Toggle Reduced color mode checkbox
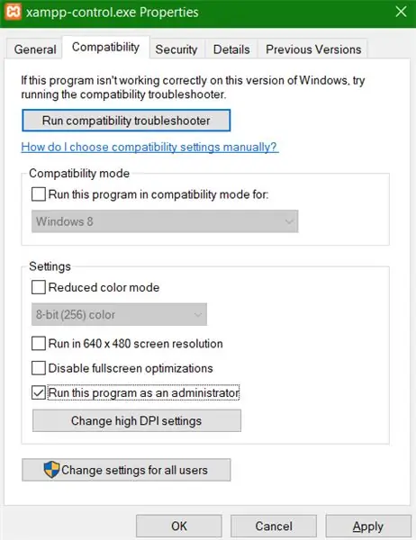The height and width of the screenshot is (540, 416). 38,287
